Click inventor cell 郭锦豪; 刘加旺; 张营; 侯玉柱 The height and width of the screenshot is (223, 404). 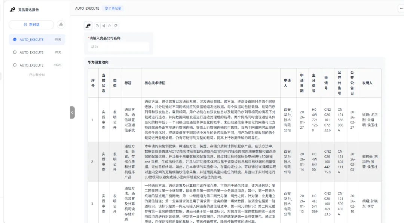[x=370, y=162]
